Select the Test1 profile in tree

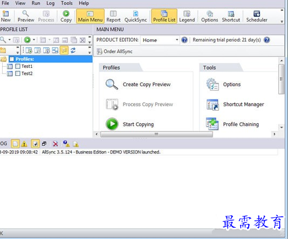click(x=27, y=66)
